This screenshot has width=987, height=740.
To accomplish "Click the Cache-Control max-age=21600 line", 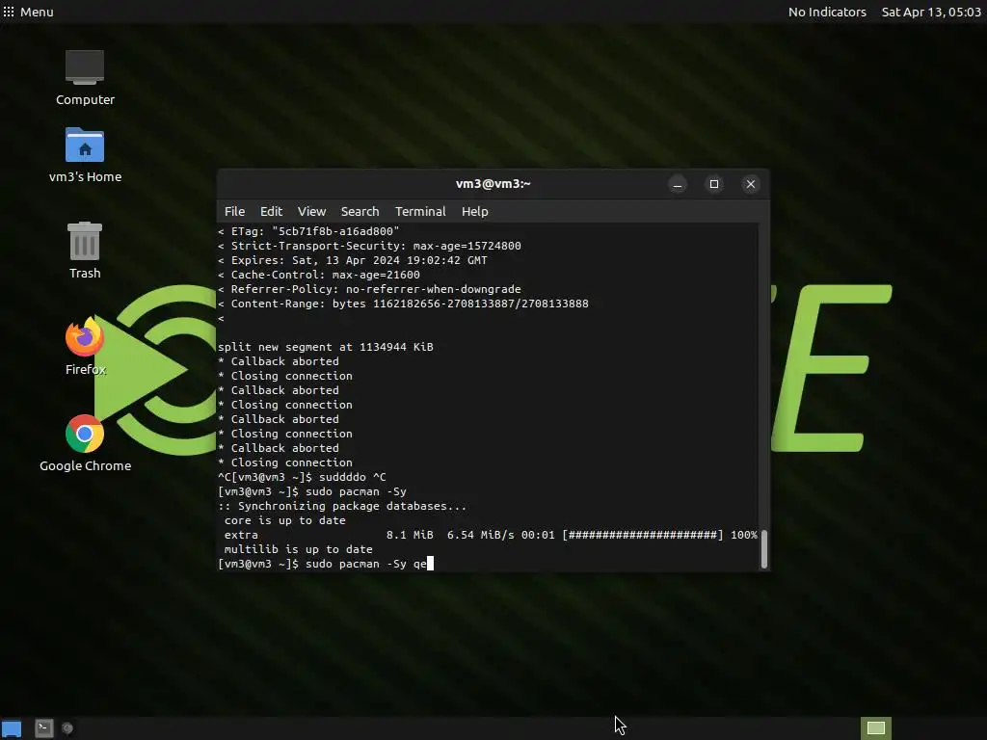I will pyautogui.click(x=318, y=275).
